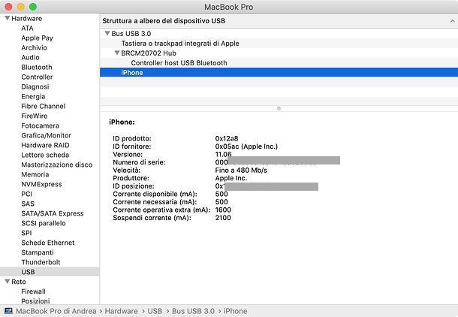458x317 pixels.
Task: Click the ID fornitore value 0x05ac (Apple Inc.)
Action: pos(246,146)
